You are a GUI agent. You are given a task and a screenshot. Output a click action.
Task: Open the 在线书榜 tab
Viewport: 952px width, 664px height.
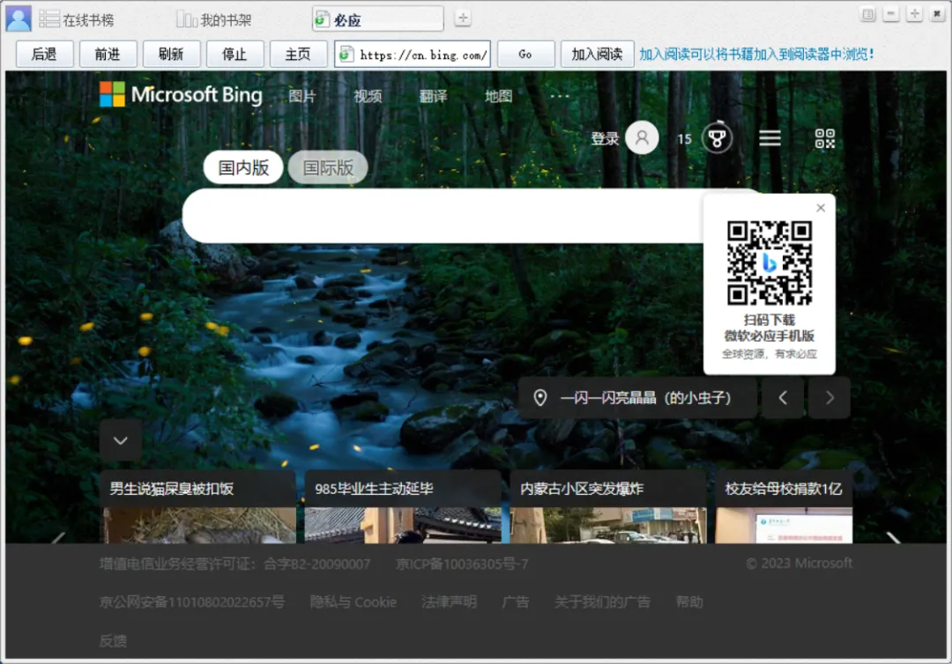(77, 20)
